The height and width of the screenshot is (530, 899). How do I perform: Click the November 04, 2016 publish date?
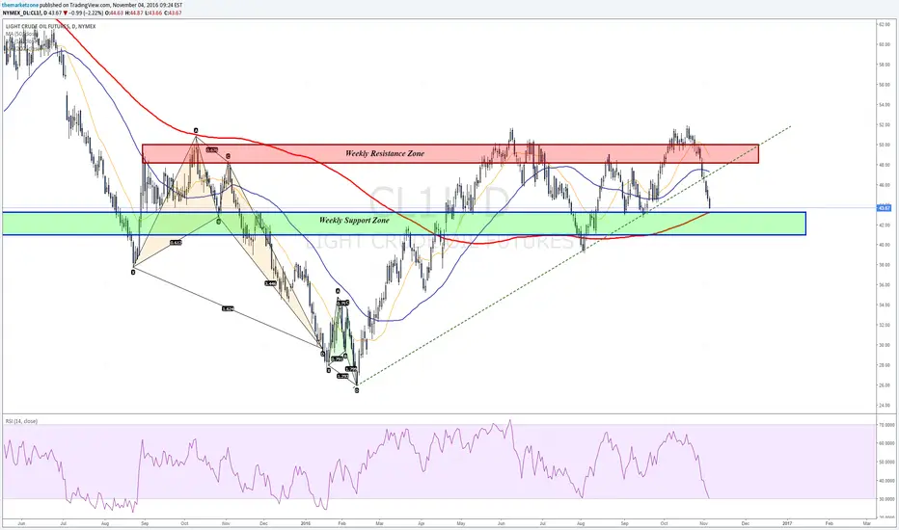point(133,5)
